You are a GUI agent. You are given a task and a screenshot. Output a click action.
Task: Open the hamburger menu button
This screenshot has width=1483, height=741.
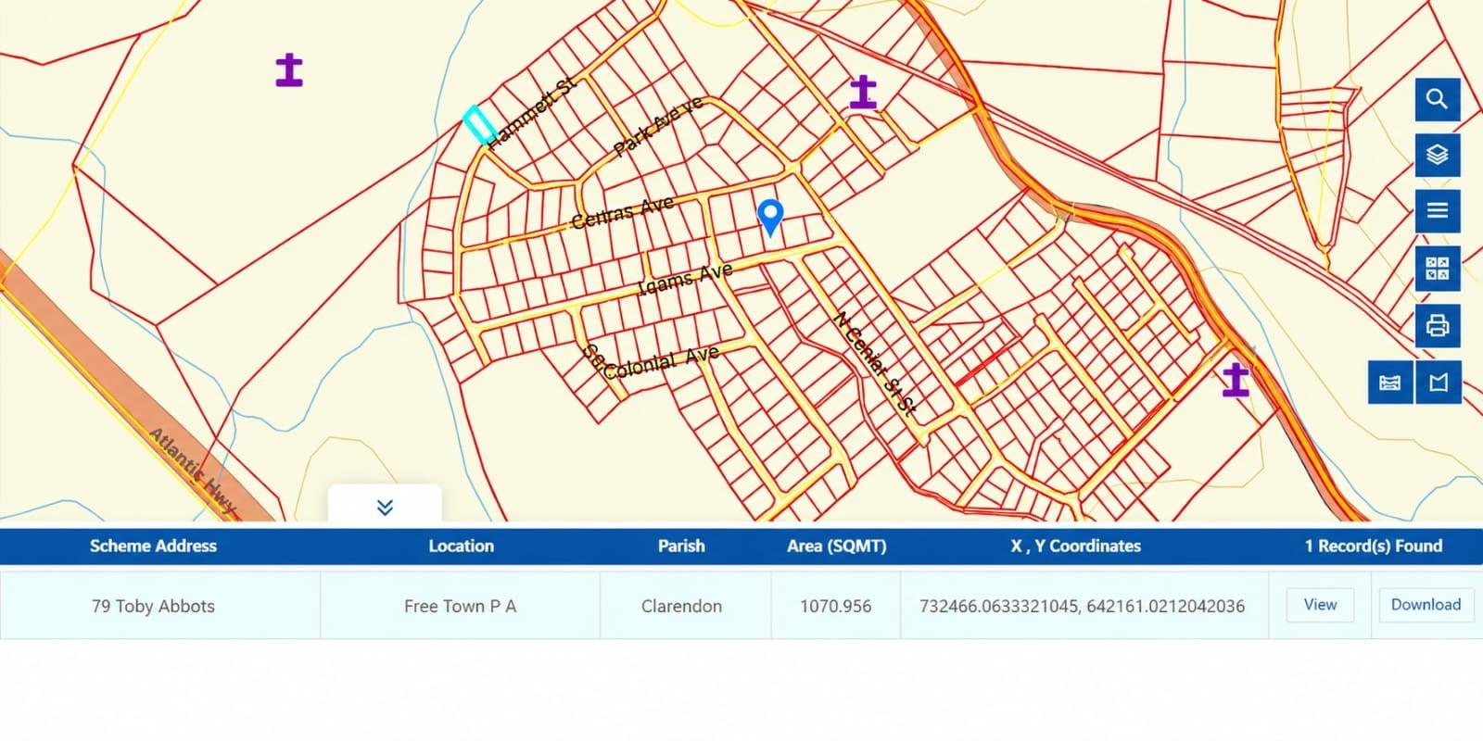pyautogui.click(x=1437, y=211)
